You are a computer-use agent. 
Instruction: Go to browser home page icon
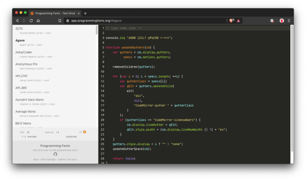click(38, 21)
